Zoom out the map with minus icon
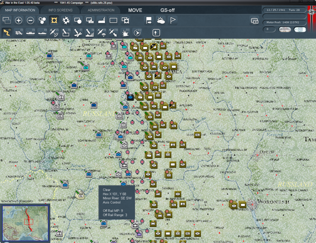316x243 pixels. pyautogui.click(x=31, y=20)
